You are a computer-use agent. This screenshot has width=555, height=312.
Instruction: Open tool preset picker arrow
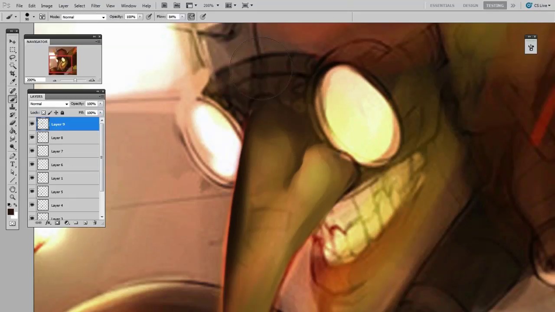coord(16,17)
